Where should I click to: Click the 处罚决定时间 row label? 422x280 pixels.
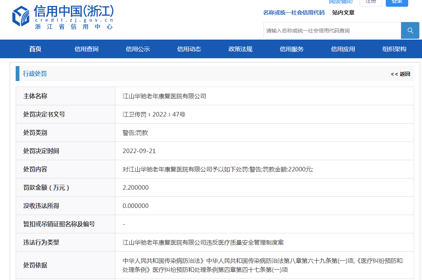click(x=41, y=151)
